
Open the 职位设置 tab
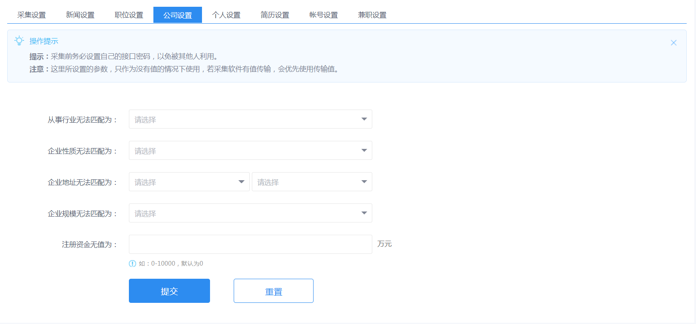click(x=129, y=15)
